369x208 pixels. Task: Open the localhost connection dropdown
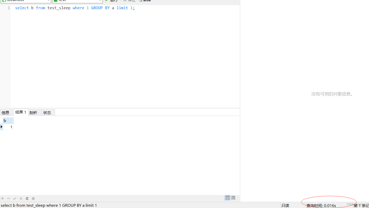pos(26,1)
